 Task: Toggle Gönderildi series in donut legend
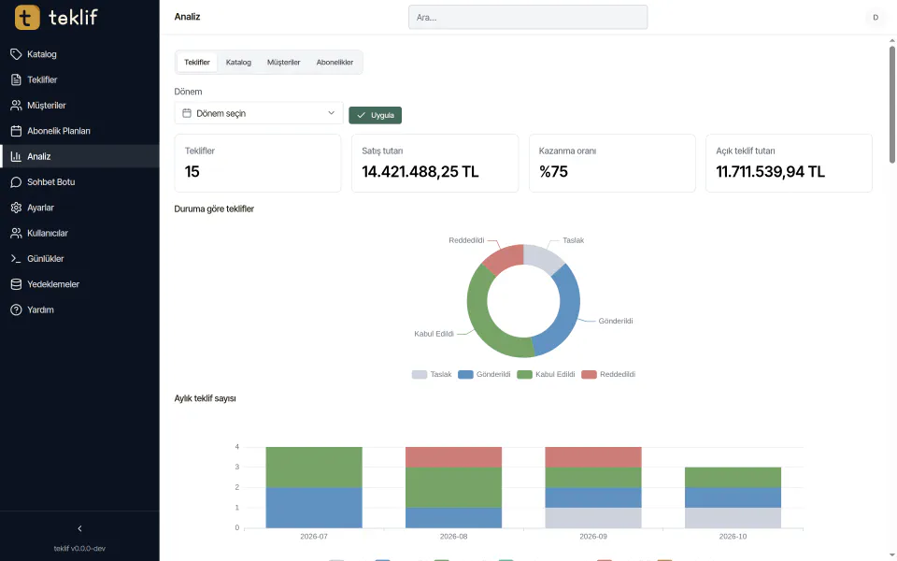click(x=484, y=374)
